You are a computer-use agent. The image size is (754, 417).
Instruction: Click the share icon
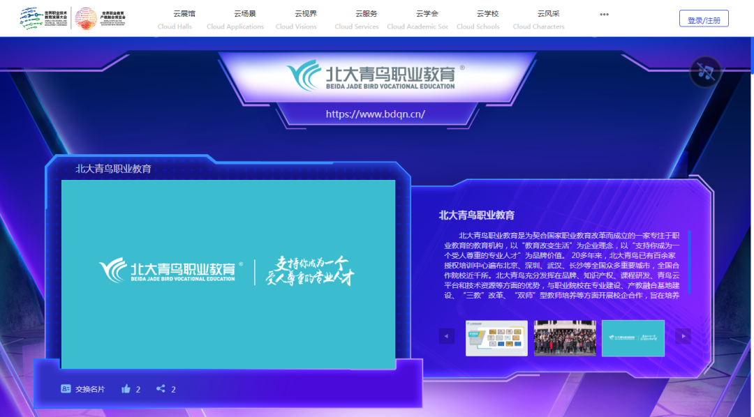(161, 388)
